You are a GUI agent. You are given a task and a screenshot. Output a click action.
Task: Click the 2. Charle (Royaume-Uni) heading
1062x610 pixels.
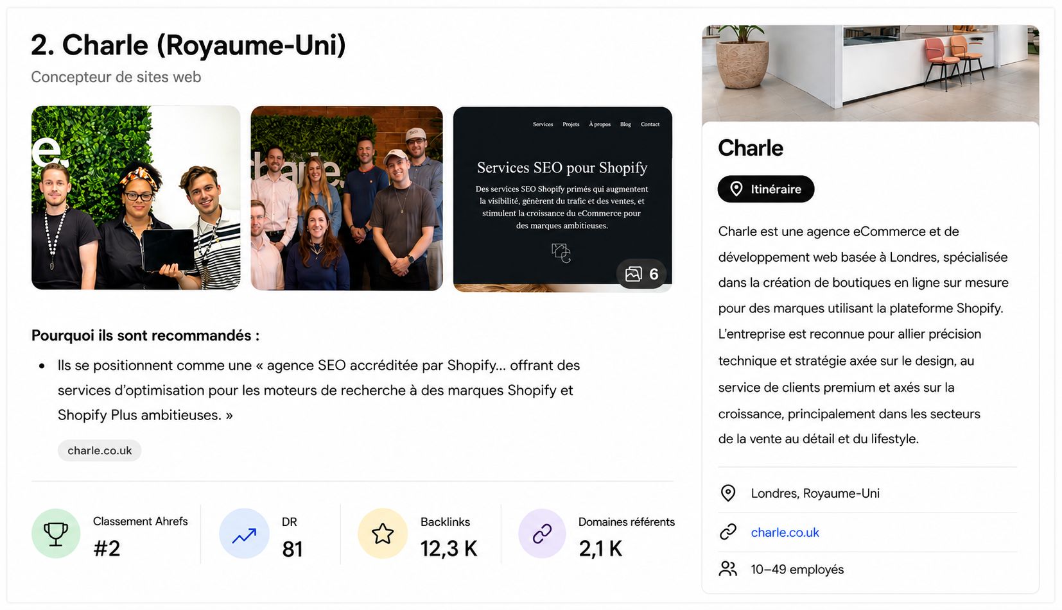(x=188, y=46)
